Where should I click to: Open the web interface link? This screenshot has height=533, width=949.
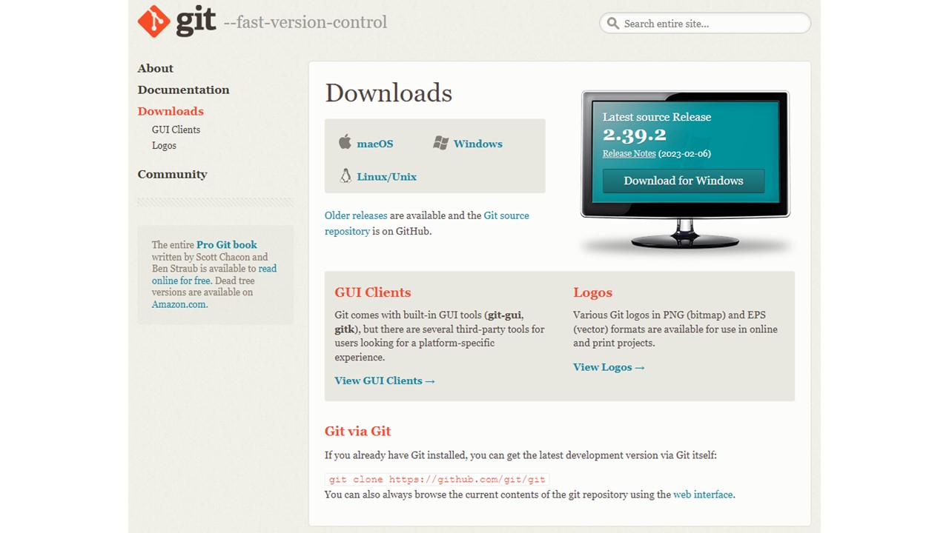(x=703, y=495)
